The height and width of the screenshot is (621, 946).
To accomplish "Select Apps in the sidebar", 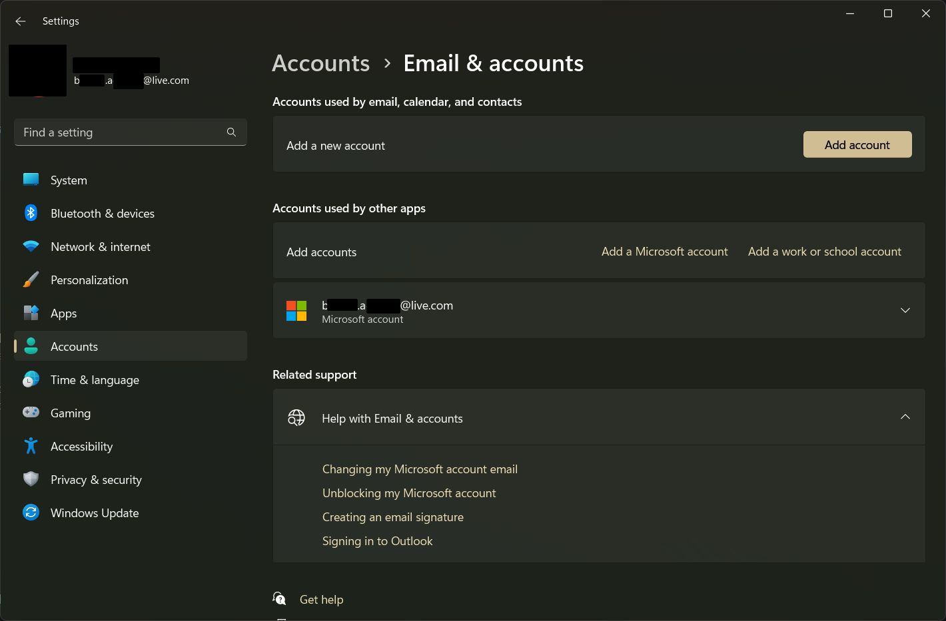I will point(131,313).
